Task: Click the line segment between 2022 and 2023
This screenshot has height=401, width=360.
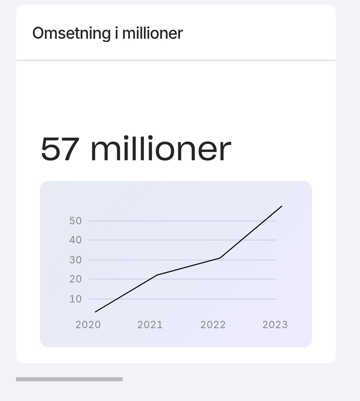Action: (251, 232)
